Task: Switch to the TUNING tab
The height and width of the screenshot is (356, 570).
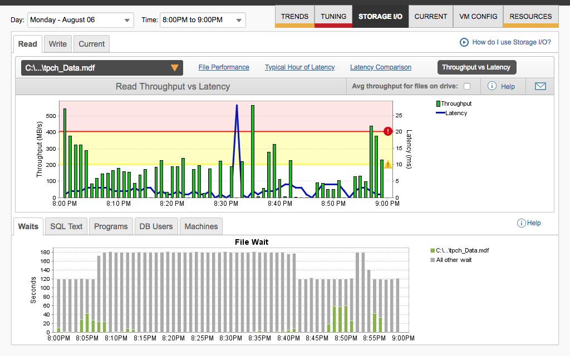Action: click(x=333, y=16)
